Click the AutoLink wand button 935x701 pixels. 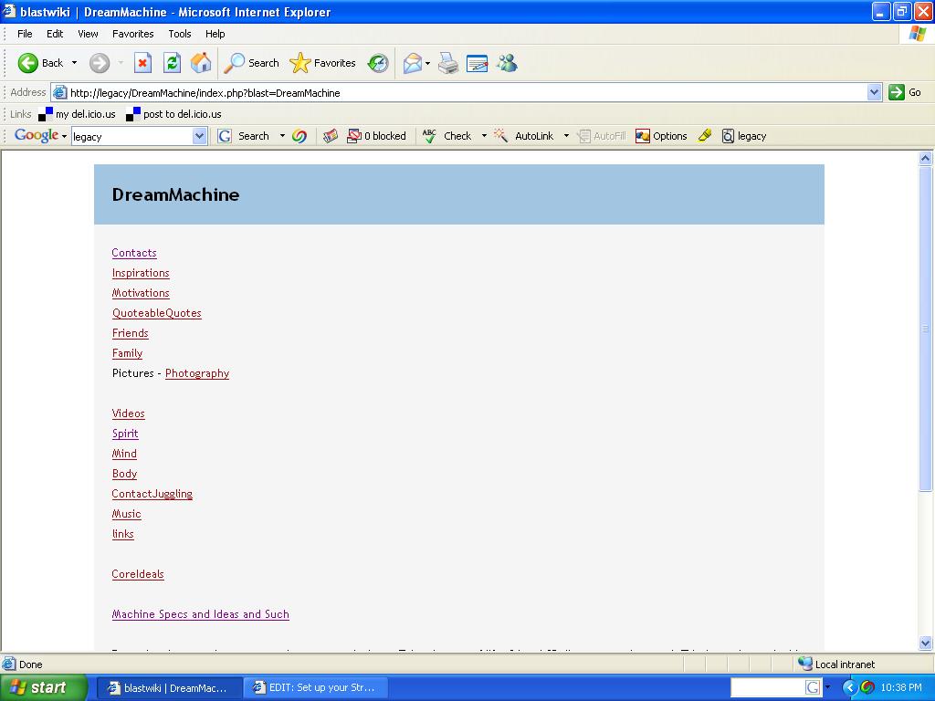click(524, 136)
